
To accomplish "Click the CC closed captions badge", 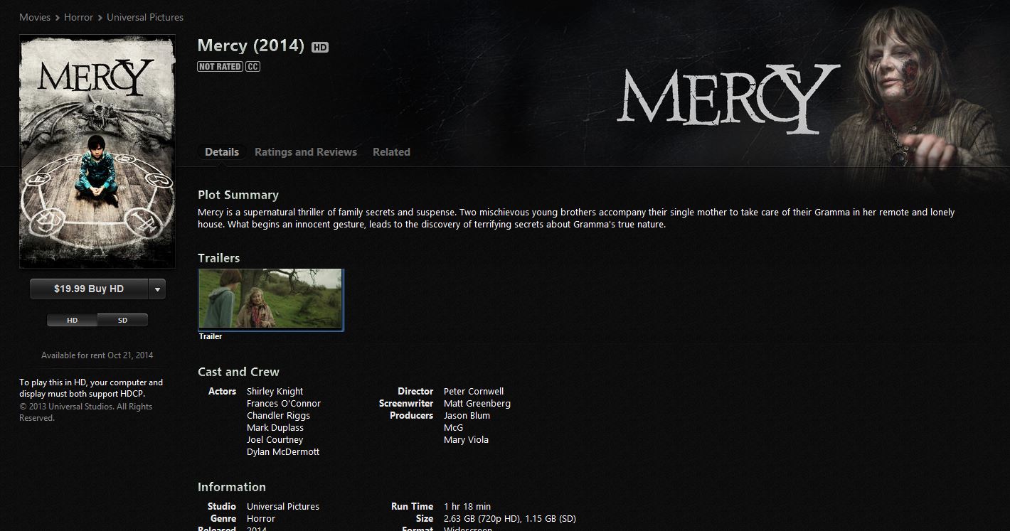I will (253, 67).
